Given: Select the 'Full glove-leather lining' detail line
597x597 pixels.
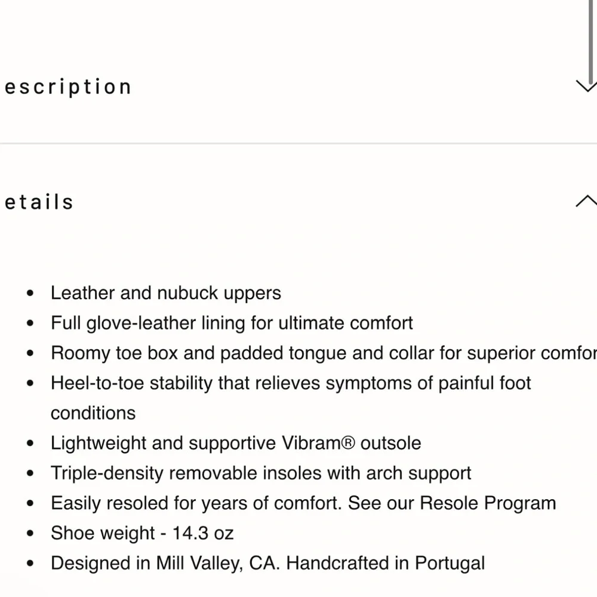Looking at the screenshot, I should pyautogui.click(x=232, y=323).
